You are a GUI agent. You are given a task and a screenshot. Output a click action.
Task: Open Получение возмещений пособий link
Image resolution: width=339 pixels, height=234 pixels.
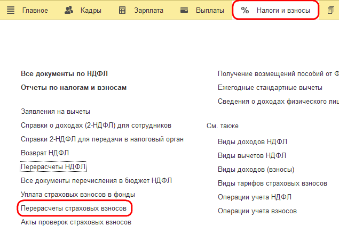pos(278,74)
